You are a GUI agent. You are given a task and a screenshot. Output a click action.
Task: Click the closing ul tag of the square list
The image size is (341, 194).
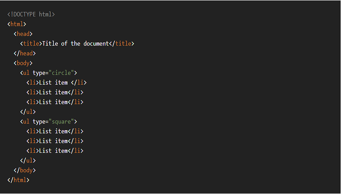coord(28,160)
